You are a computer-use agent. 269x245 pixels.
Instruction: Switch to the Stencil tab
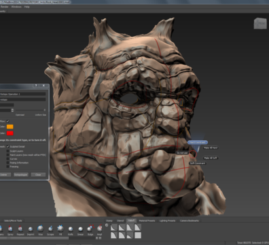[120, 220]
